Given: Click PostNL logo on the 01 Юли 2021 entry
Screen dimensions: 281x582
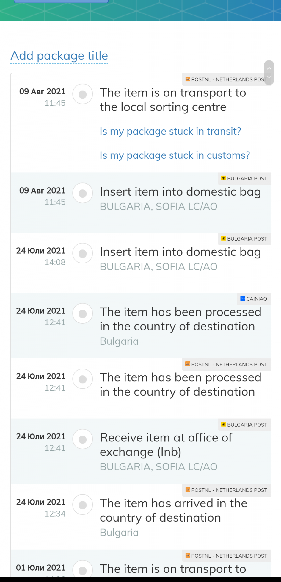Looking at the screenshot, I should [x=188, y=556].
